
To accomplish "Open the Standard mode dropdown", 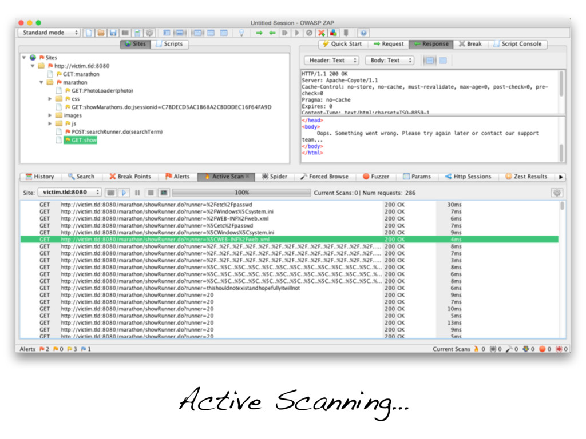I will pos(49,33).
